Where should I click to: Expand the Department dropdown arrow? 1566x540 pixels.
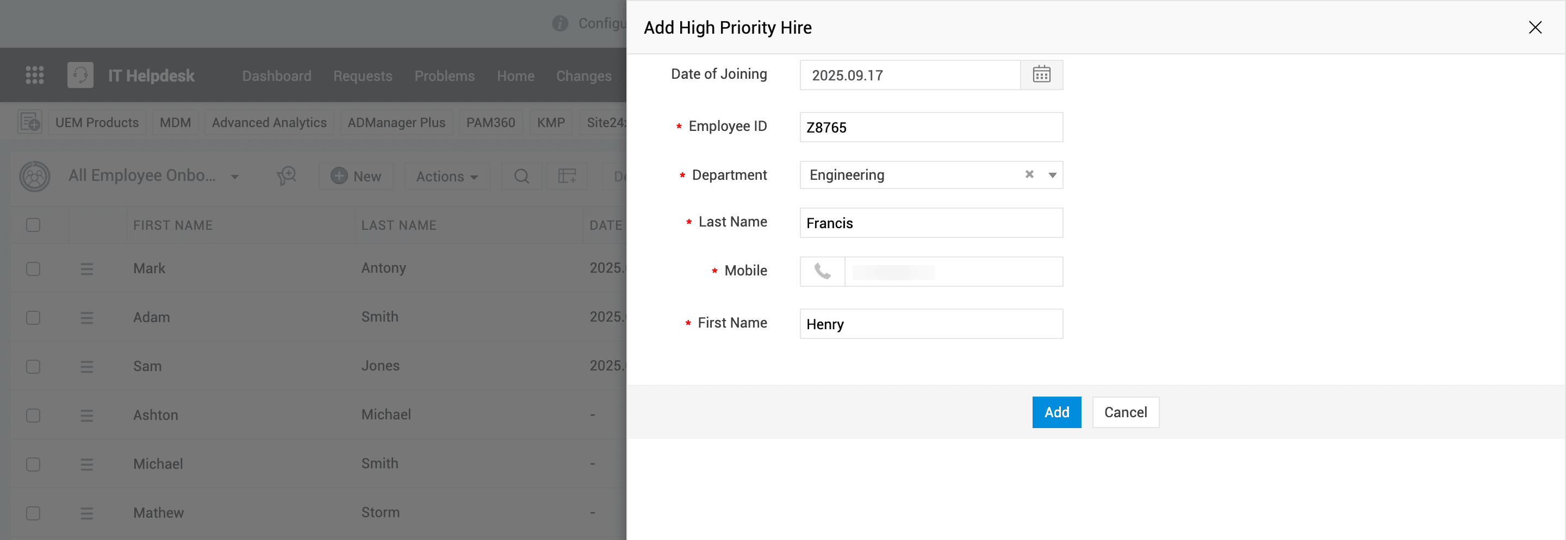pyautogui.click(x=1052, y=175)
